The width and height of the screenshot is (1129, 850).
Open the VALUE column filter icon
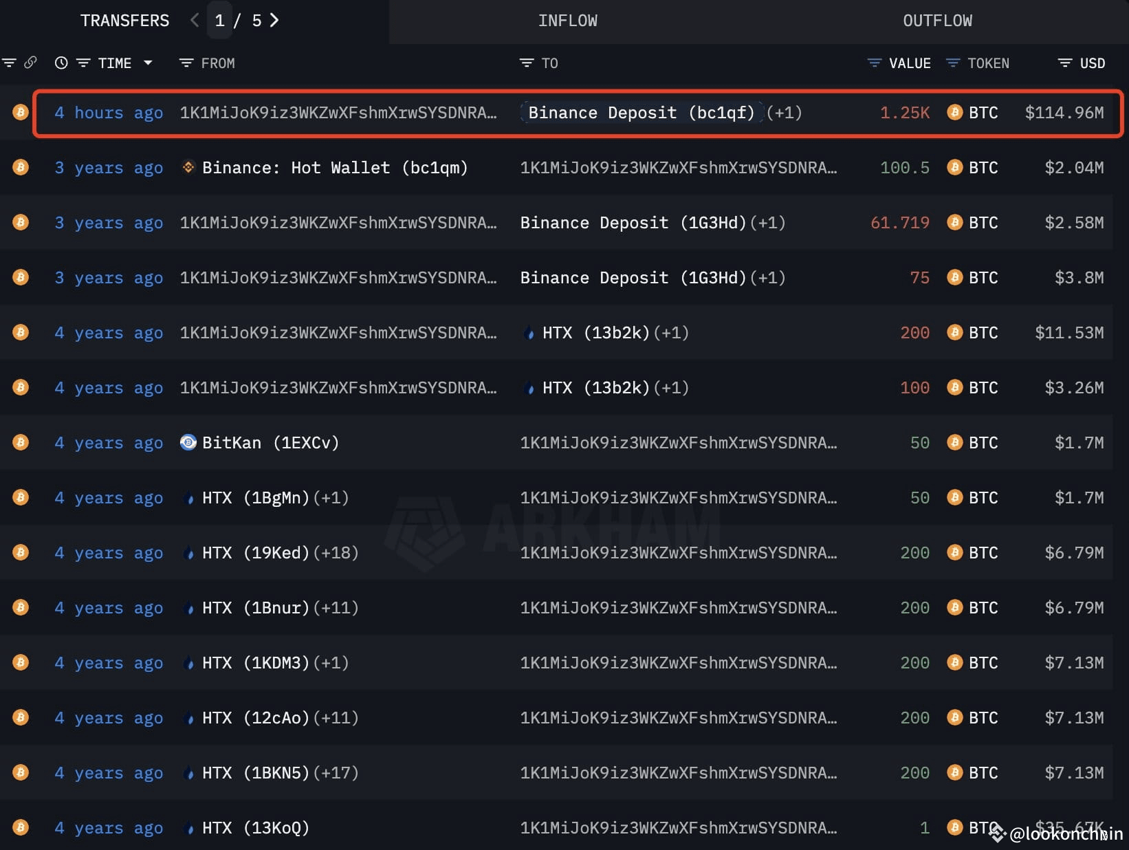874,63
